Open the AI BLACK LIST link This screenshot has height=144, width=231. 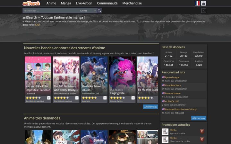click(x=172, y=101)
